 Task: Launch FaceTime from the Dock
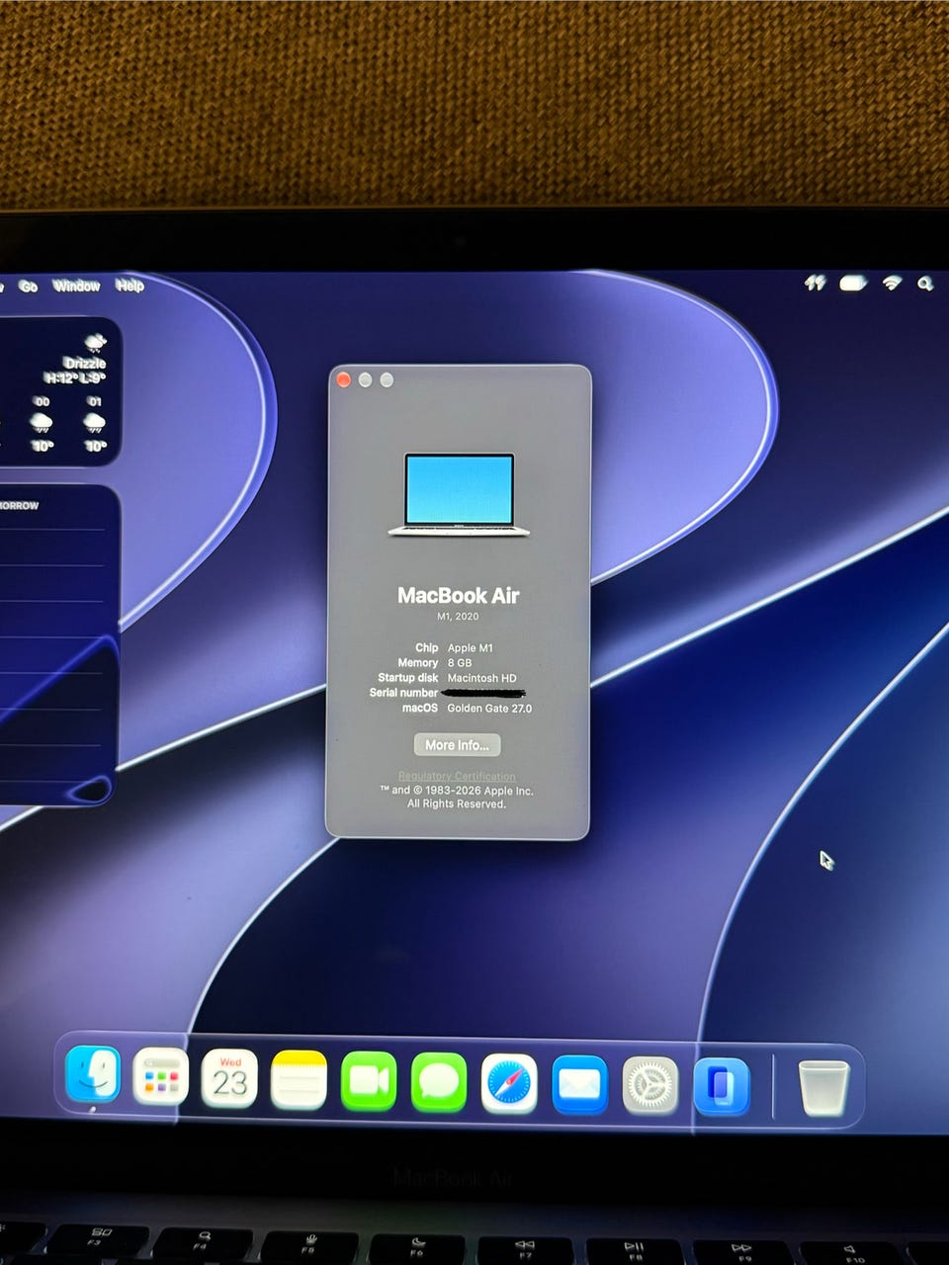[369, 1081]
